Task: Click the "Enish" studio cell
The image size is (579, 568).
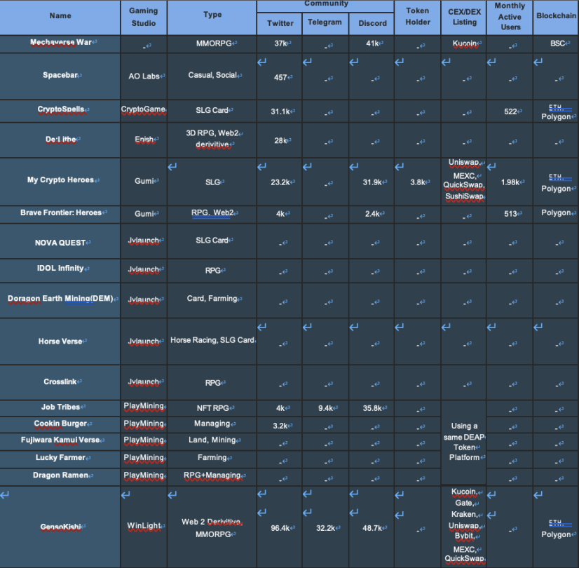Action: tap(144, 140)
